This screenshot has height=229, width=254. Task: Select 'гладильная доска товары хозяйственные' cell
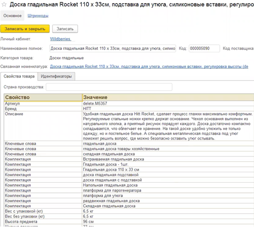point(168,149)
